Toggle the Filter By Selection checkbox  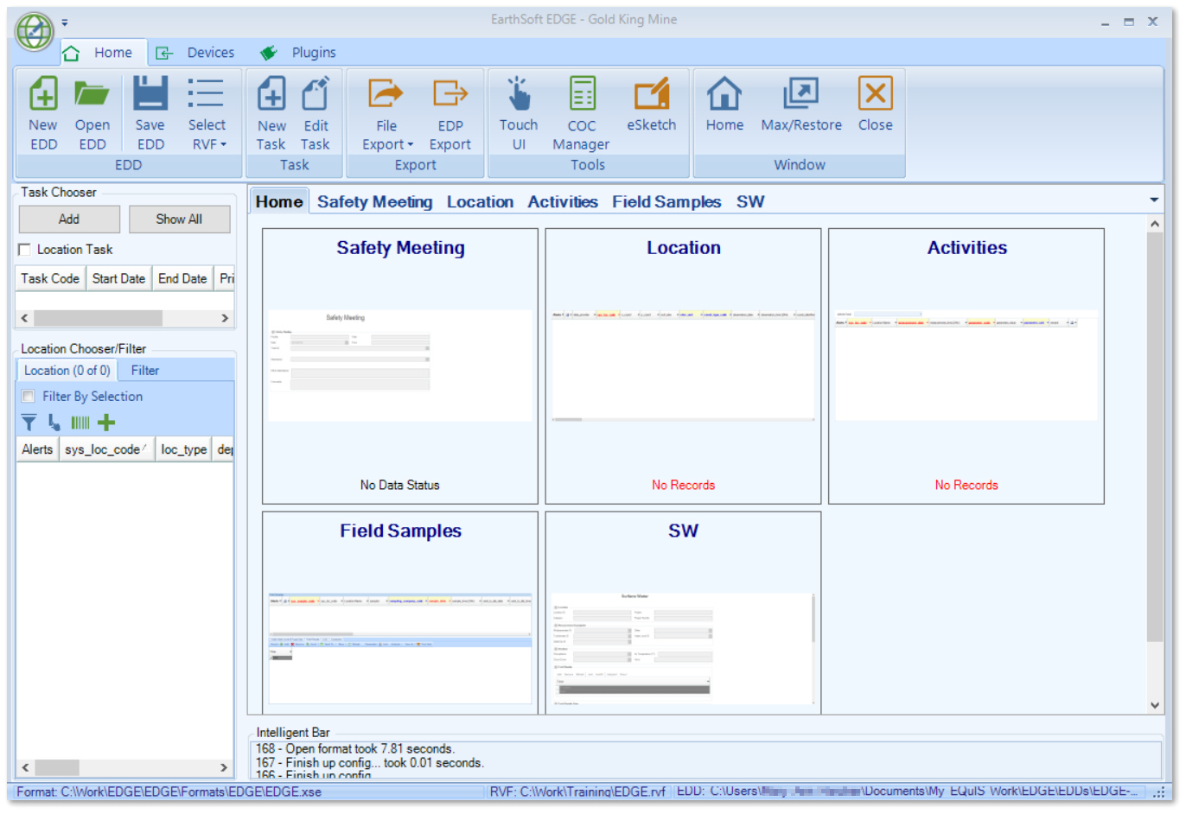(29, 397)
